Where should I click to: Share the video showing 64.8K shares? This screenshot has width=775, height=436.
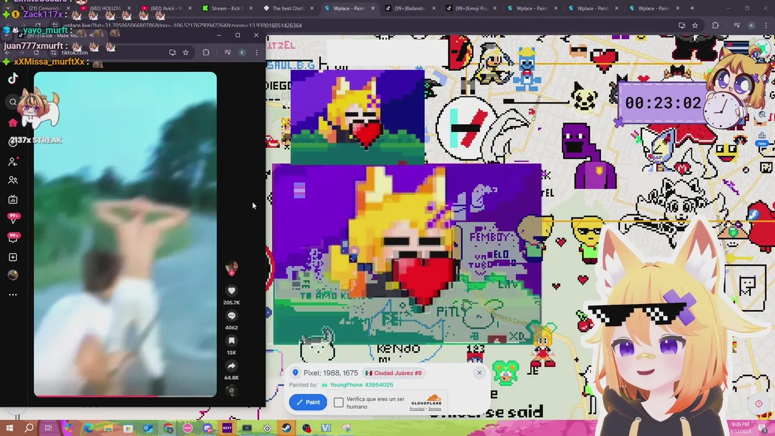click(231, 366)
